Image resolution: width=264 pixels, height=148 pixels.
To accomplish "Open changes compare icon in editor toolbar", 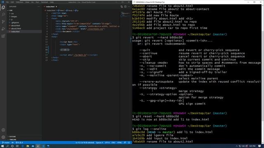I will [122, 7].
